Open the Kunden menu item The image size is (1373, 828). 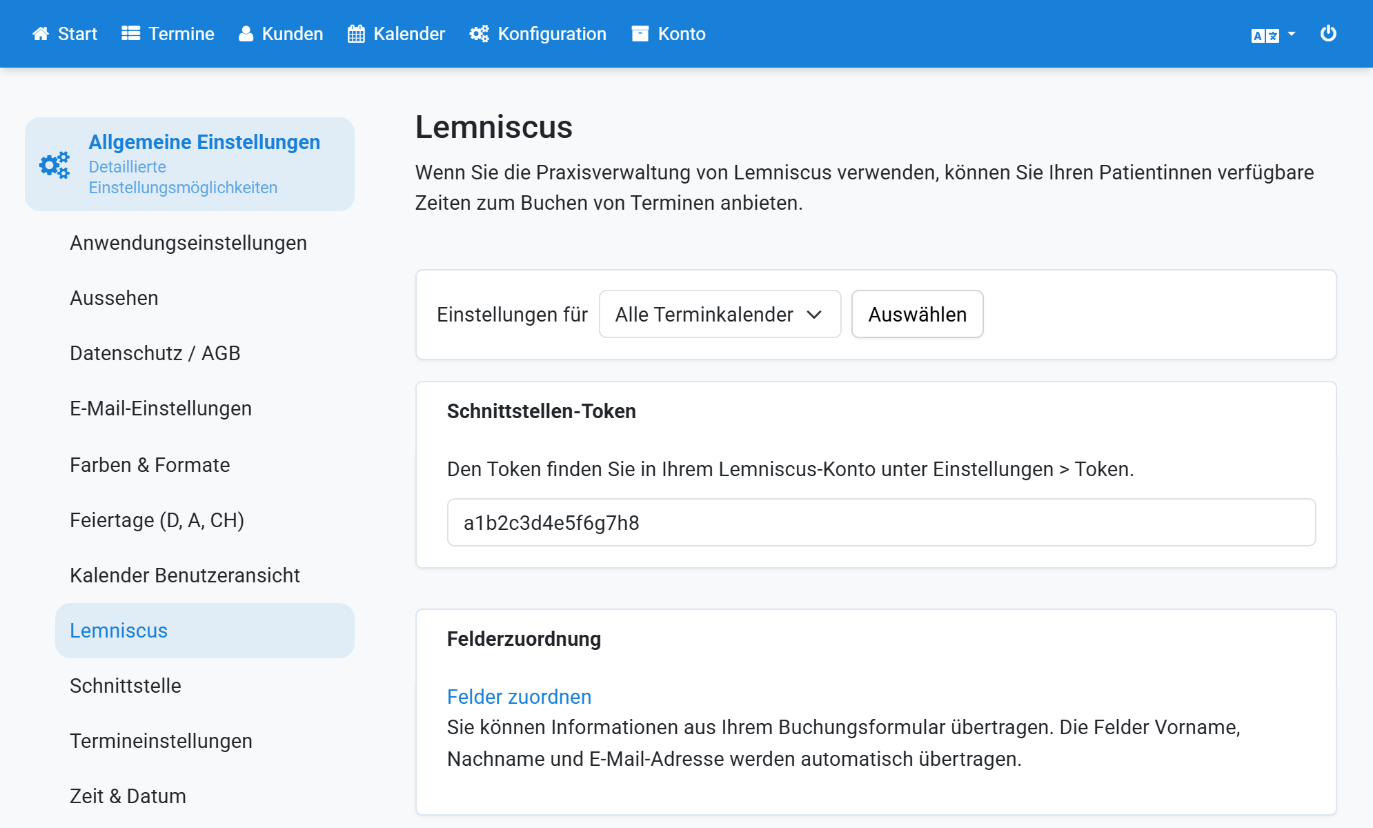(x=281, y=34)
